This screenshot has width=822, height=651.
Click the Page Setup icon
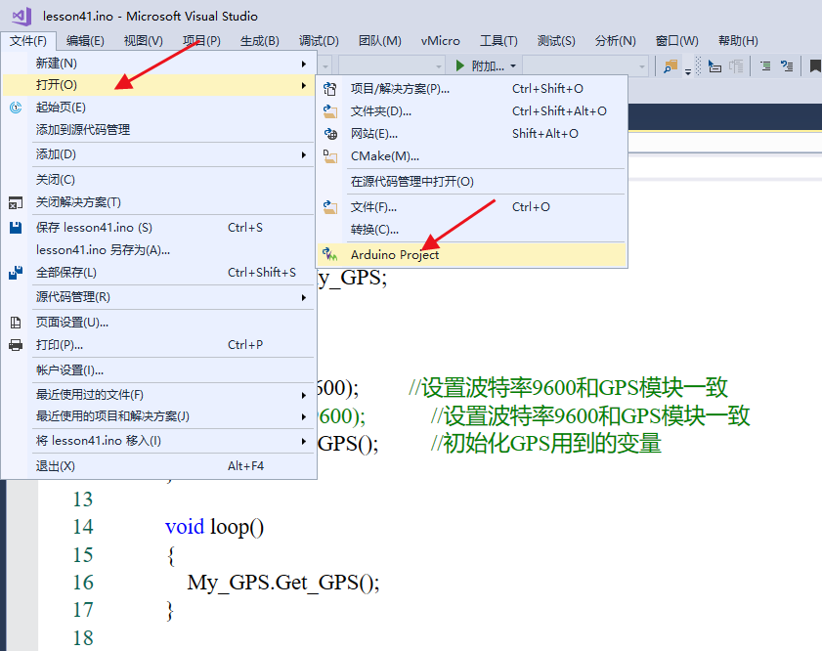pos(16,323)
